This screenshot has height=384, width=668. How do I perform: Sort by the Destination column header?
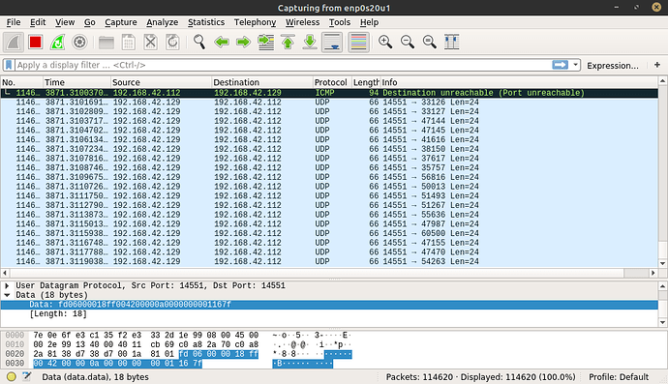click(x=262, y=82)
